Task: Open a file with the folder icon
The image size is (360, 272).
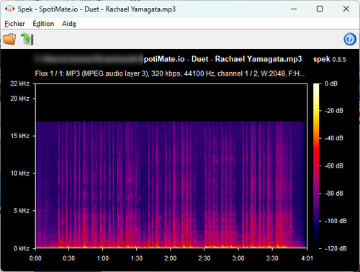Action: (9, 39)
